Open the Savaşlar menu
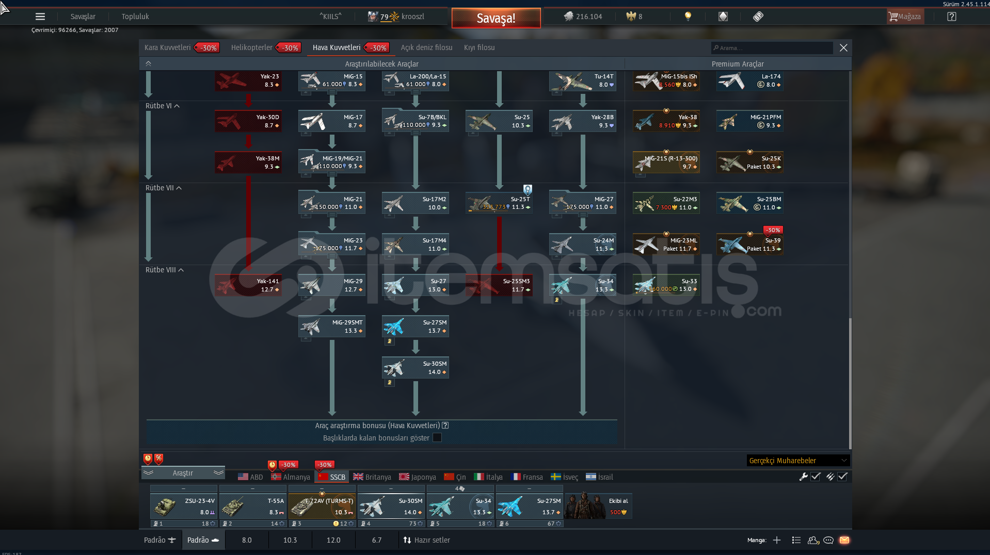 pyautogui.click(x=83, y=17)
